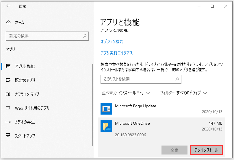This screenshot has width=234, height=160.
Task: Minimize the 設定 window
Action: click(x=199, y=6)
